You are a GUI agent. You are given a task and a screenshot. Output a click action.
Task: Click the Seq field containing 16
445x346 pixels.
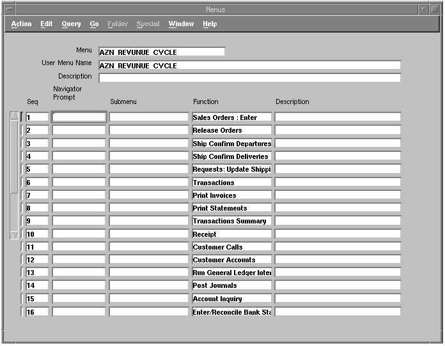click(x=37, y=312)
